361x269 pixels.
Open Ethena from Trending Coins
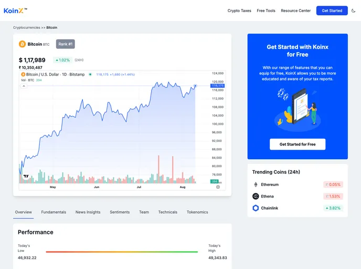point(267,196)
